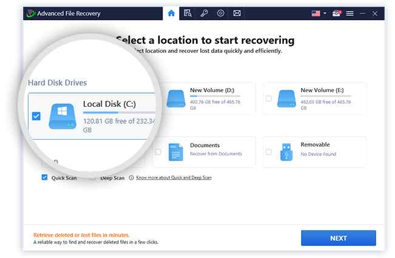The width and height of the screenshot is (395, 258).
Task: Click the Removable USB drive icon
Action: coord(285,152)
